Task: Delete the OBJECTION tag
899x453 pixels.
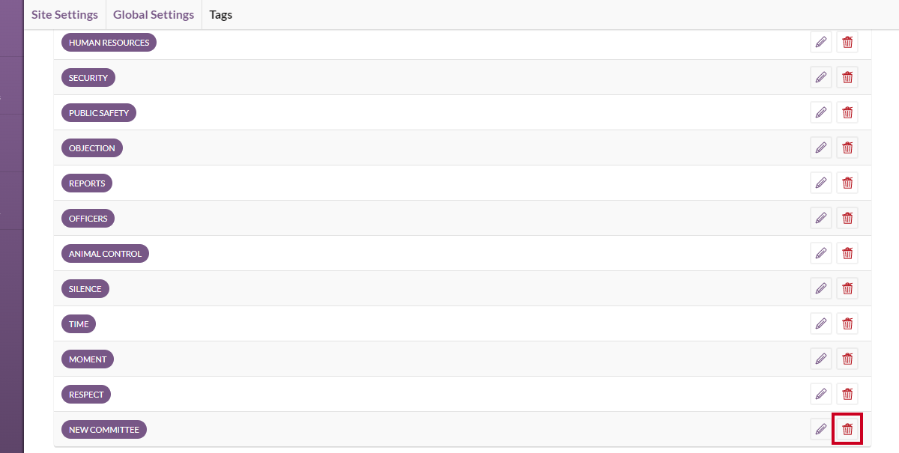Action: pyautogui.click(x=847, y=148)
